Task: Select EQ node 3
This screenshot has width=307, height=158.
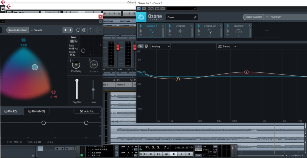Action: pos(246,72)
